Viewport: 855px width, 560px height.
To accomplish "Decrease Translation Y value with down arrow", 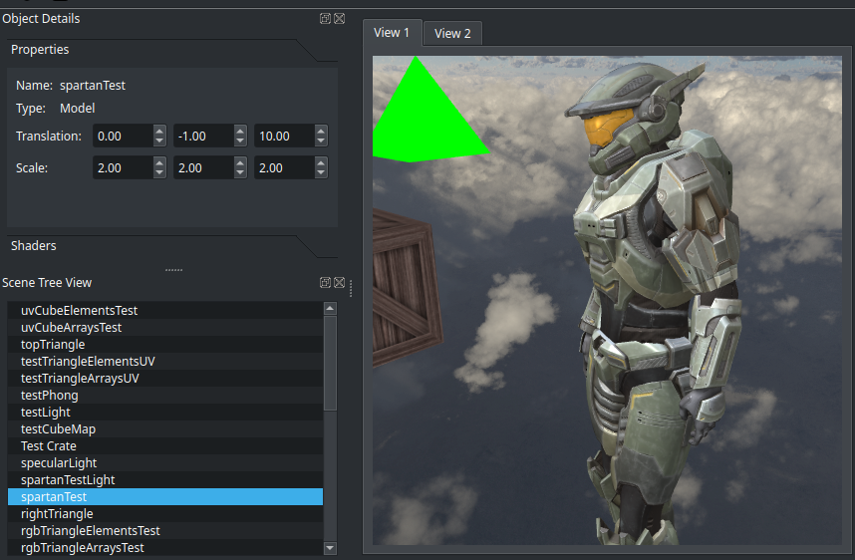I will click(x=240, y=140).
